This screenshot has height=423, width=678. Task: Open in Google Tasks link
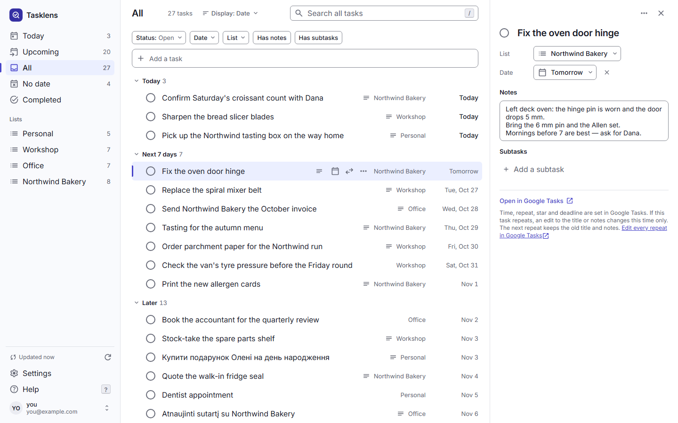click(536, 201)
